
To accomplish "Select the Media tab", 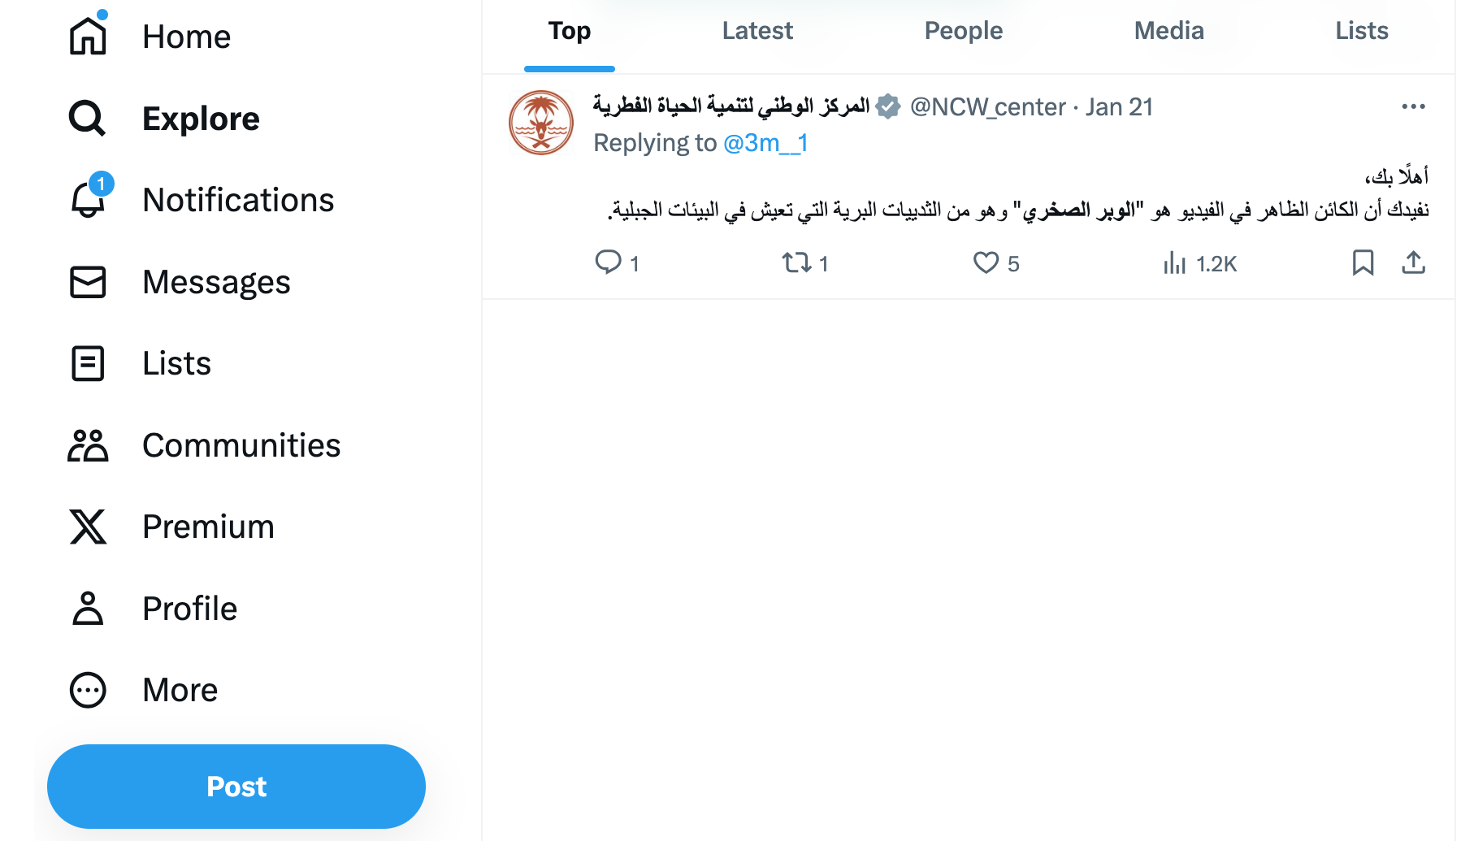I will [1168, 31].
